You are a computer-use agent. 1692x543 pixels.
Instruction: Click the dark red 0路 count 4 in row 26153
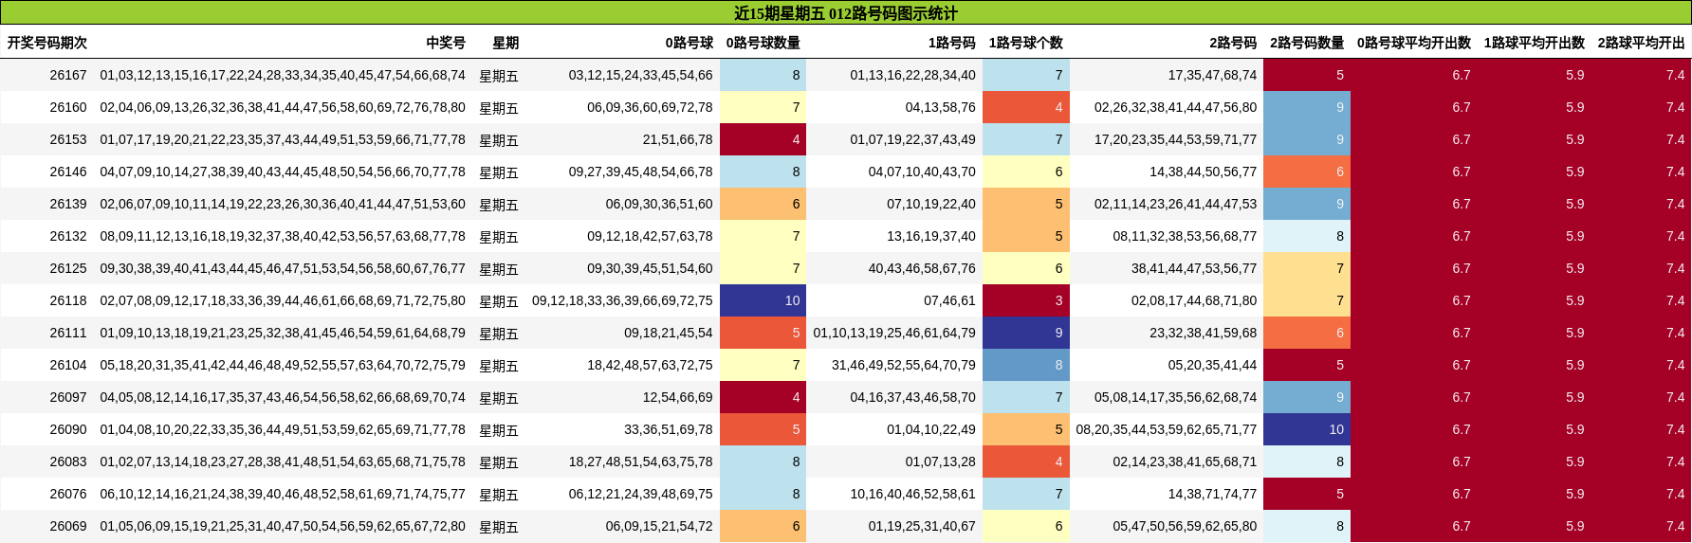(763, 139)
